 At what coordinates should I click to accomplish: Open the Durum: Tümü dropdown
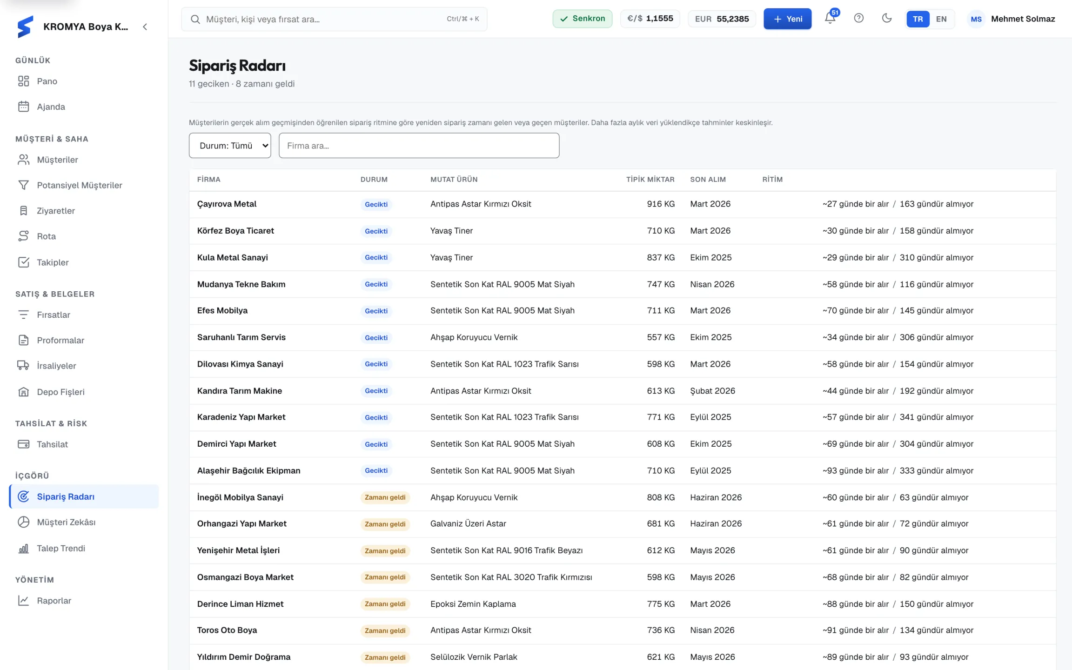coord(230,146)
